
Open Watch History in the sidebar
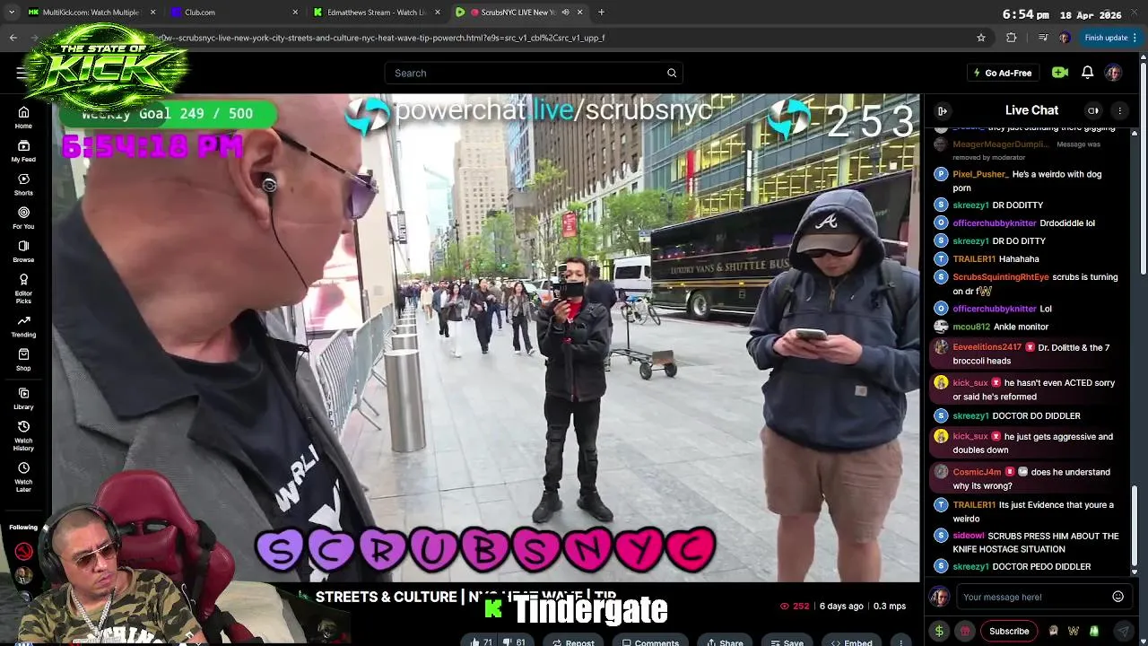click(x=23, y=435)
